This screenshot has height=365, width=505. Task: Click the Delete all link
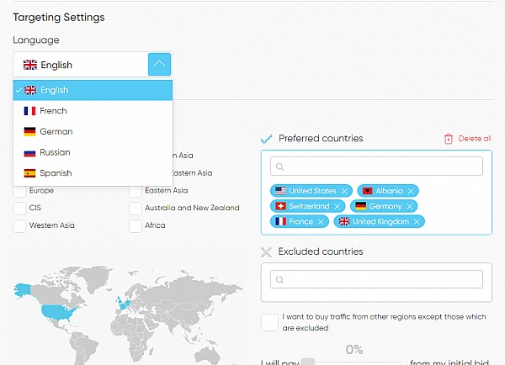[x=475, y=139]
